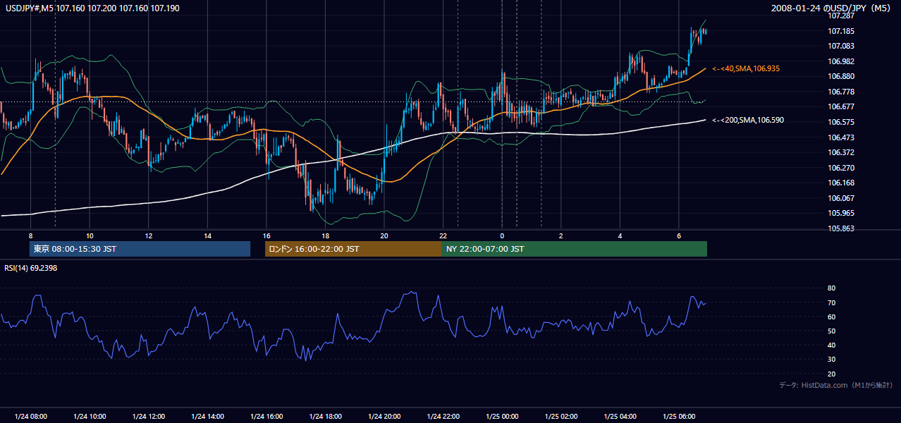Click the chart title 2008-01-24 USD/JPY (M5)

click(x=832, y=8)
